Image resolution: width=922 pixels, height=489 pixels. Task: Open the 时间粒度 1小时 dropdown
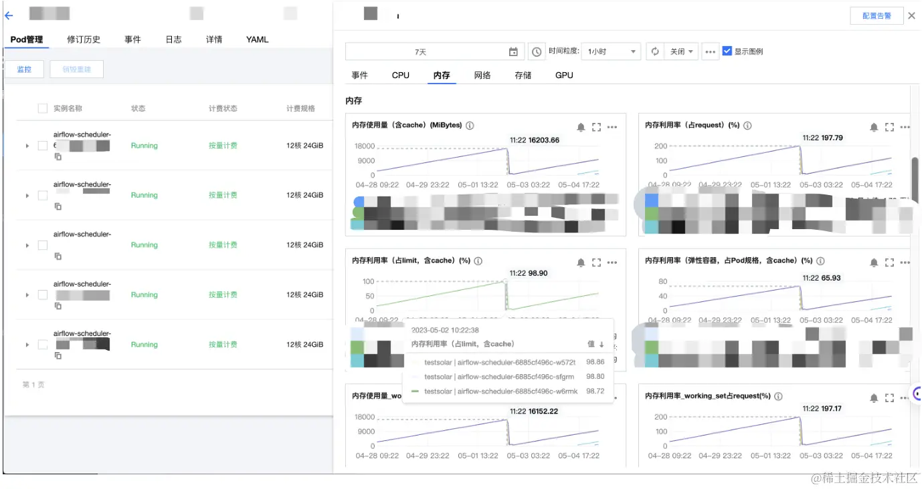point(612,51)
